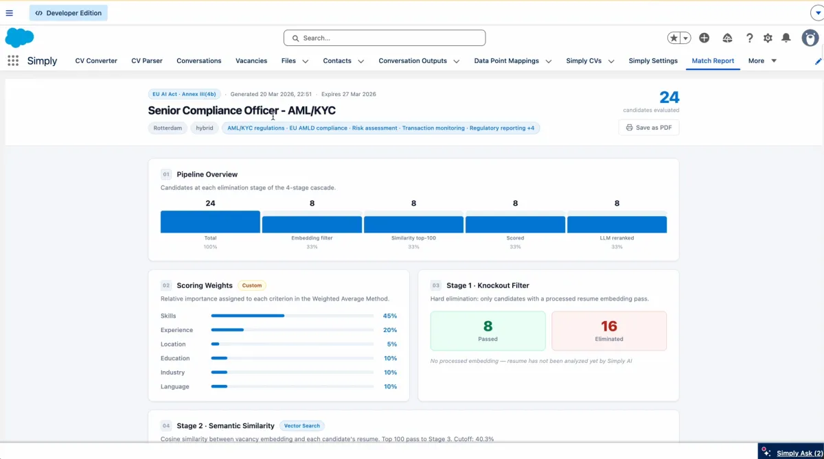Open the More navigation dropdown

[x=762, y=61]
